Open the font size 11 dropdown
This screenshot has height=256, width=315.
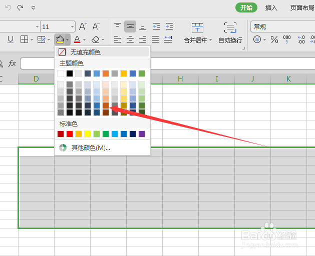tap(72, 26)
